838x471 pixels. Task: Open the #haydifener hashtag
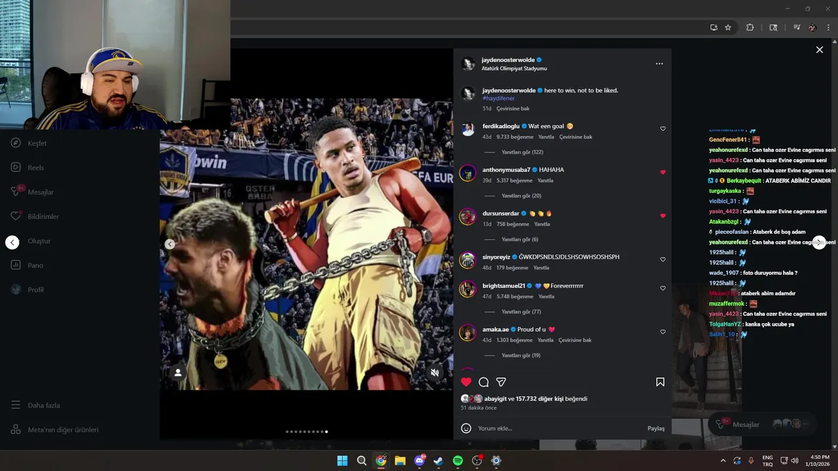(x=498, y=98)
